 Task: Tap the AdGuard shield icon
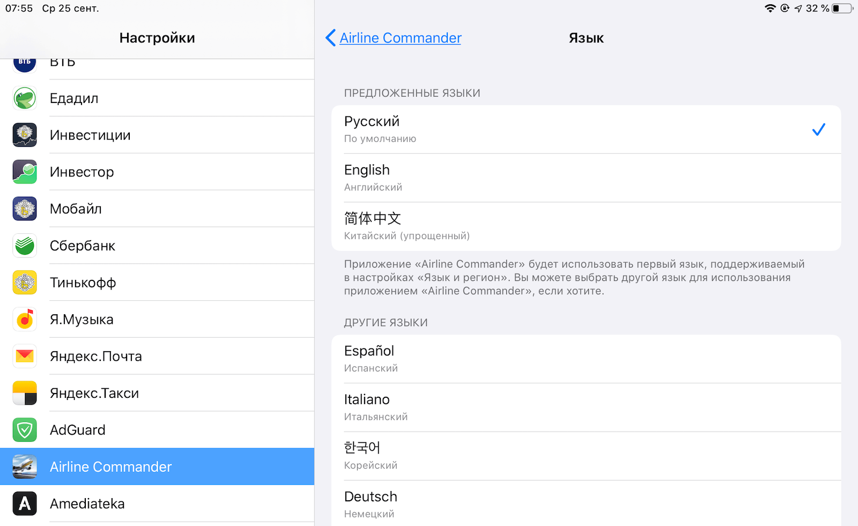coord(25,430)
